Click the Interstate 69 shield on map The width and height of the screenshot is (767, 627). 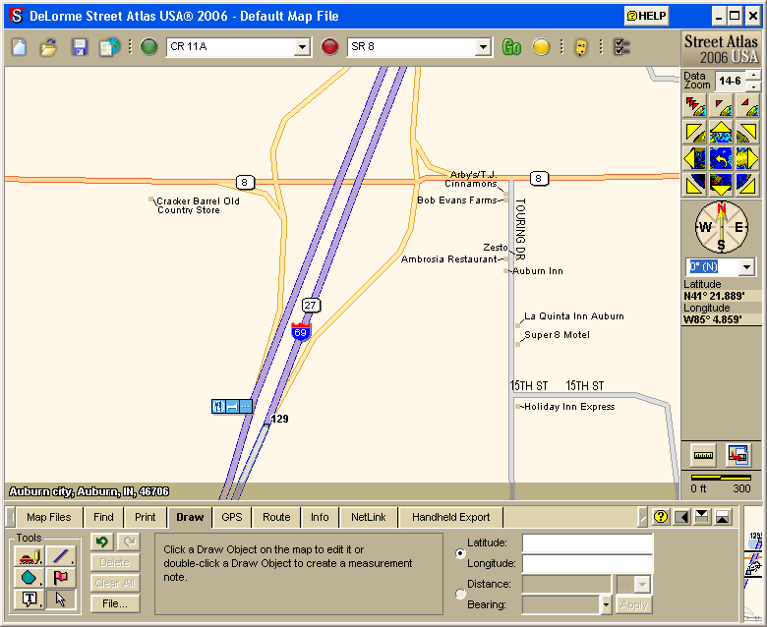coord(301,332)
